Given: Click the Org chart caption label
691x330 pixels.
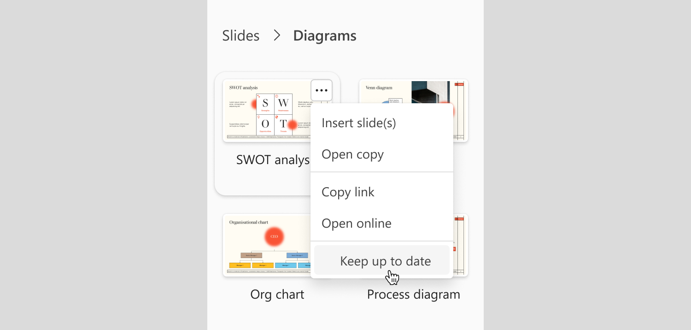Looking at the screenshot, I should coord(277,294).
